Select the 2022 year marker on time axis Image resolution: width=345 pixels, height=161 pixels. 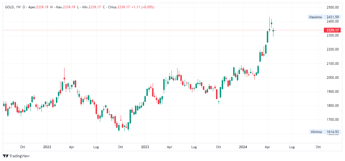click(47, 147)
